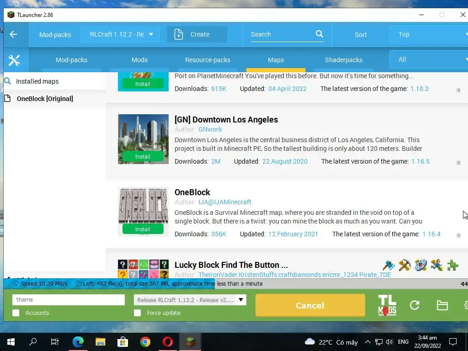This screenshot has width=468, height=351.
Task: Click the username field containing thisme
Action: [x=69, y=300]
